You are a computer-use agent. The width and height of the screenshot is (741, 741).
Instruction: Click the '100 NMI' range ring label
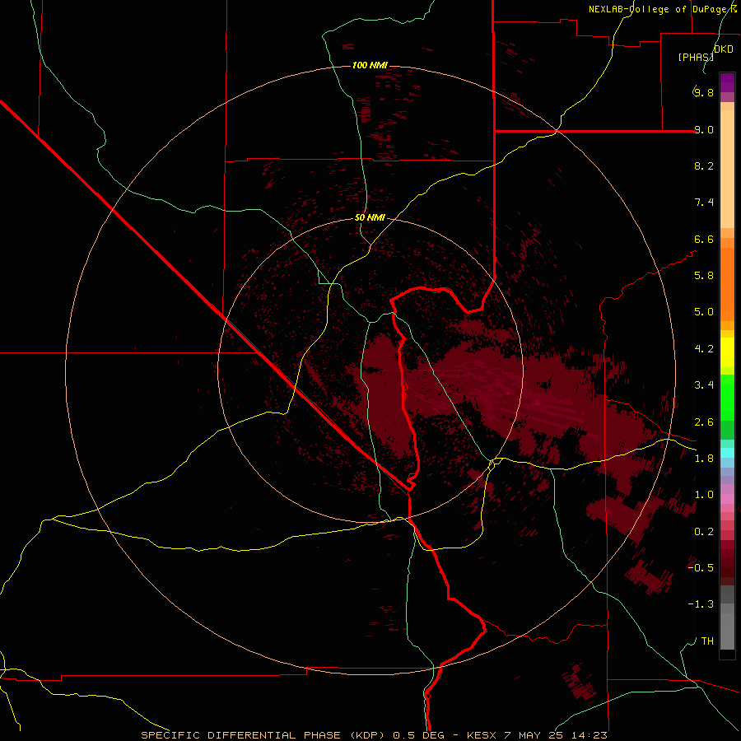tap(370, 65)
